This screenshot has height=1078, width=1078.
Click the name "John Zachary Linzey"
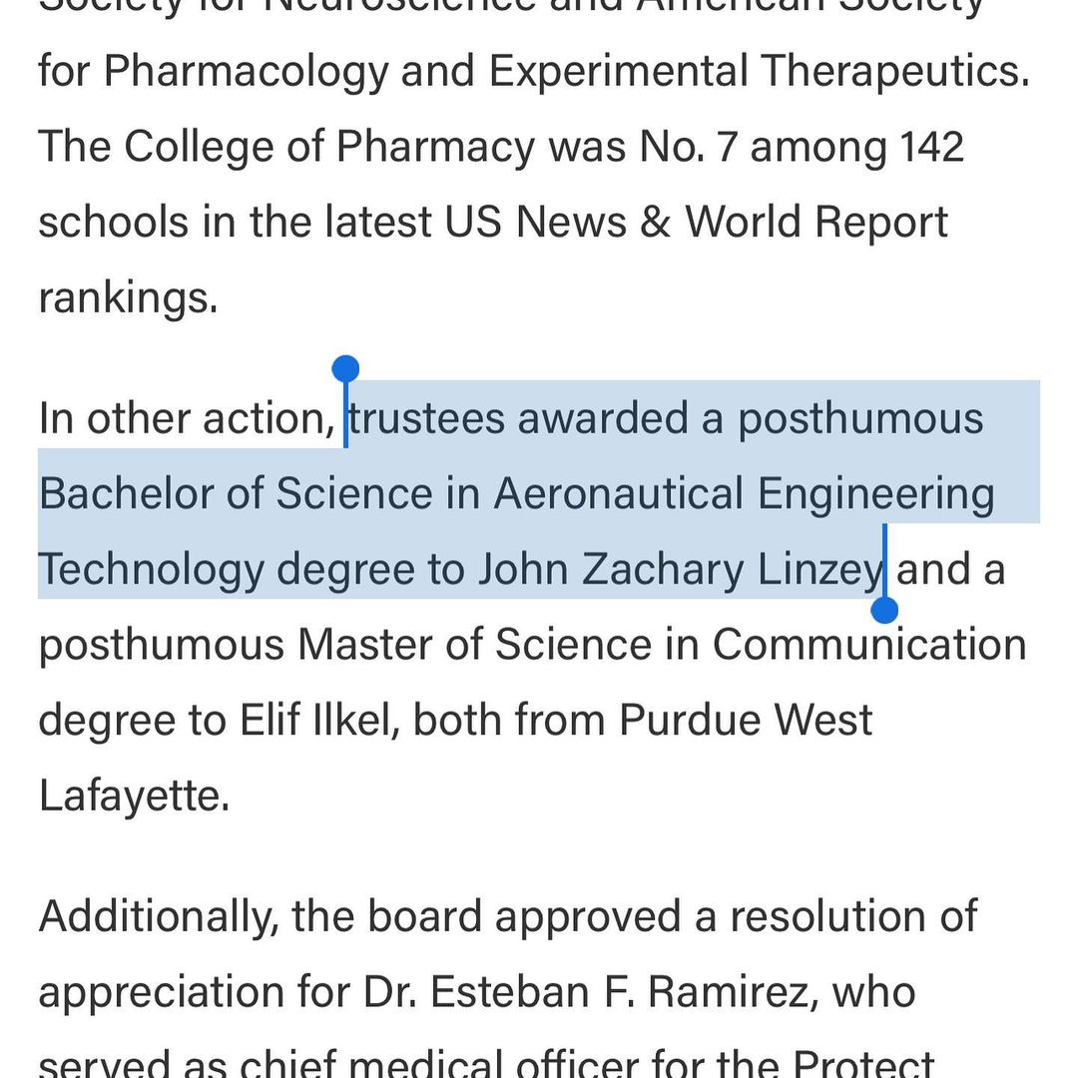point(681,570)
